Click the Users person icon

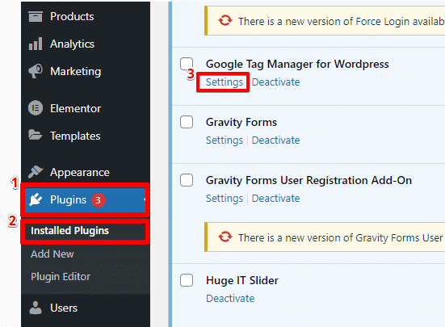[36, 308]
